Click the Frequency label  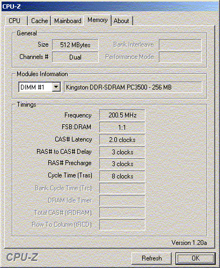(78, 115)
